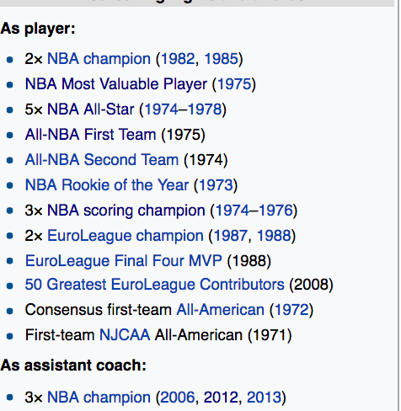The image size is (401, 411).
Task: Open the All-NBA First Team link
Action: tap(90, 135)
